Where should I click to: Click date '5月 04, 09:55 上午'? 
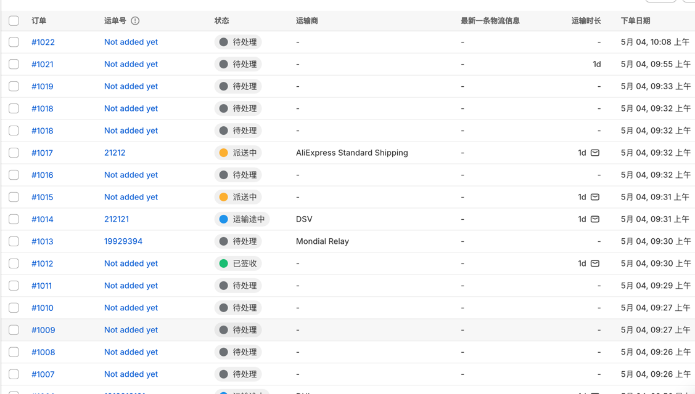tap(656, 64)
